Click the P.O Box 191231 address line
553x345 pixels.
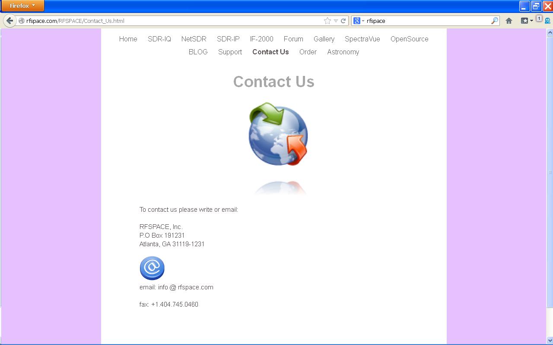[x=162, y=235]
